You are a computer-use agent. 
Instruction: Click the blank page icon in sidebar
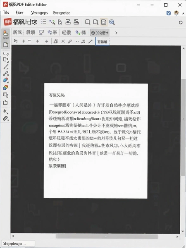point(6,45)
